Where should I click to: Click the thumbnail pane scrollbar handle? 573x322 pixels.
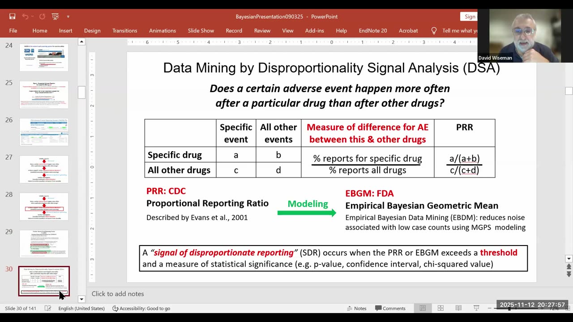click(81, 92)
